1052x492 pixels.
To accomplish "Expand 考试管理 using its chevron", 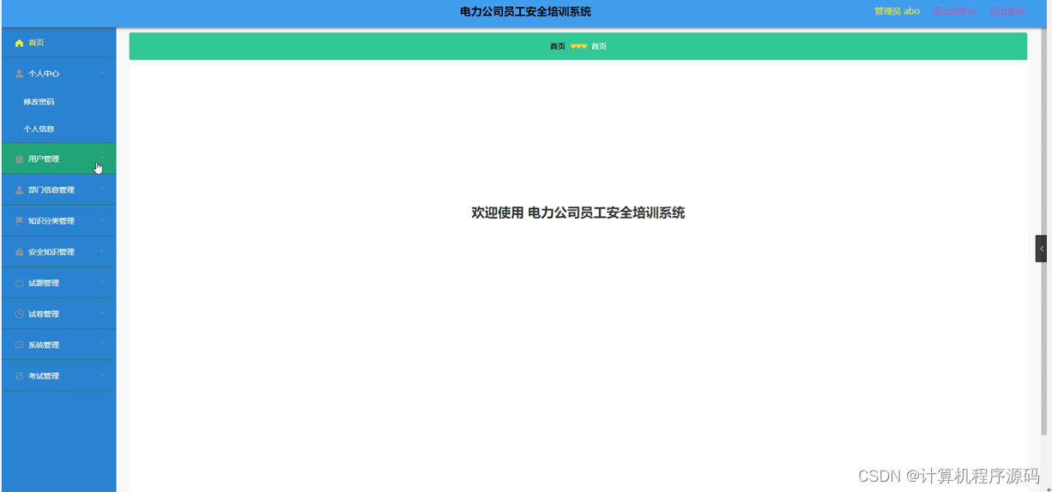I will coord(102,375).
